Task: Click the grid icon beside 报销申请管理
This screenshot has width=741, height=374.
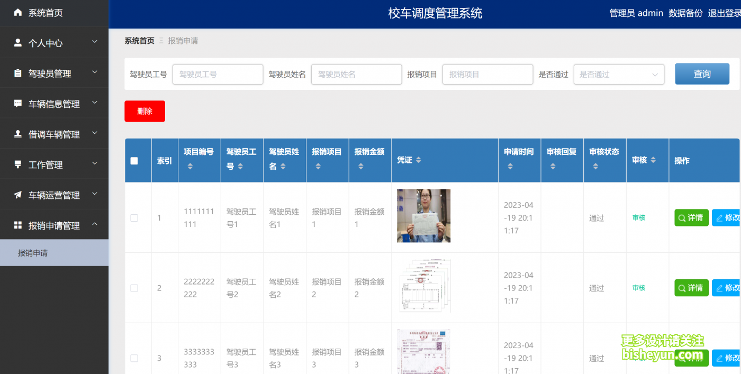Action: click(19, 224)
